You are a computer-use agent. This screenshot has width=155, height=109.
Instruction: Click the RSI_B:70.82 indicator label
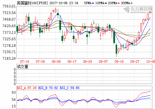tap(48, 88)
